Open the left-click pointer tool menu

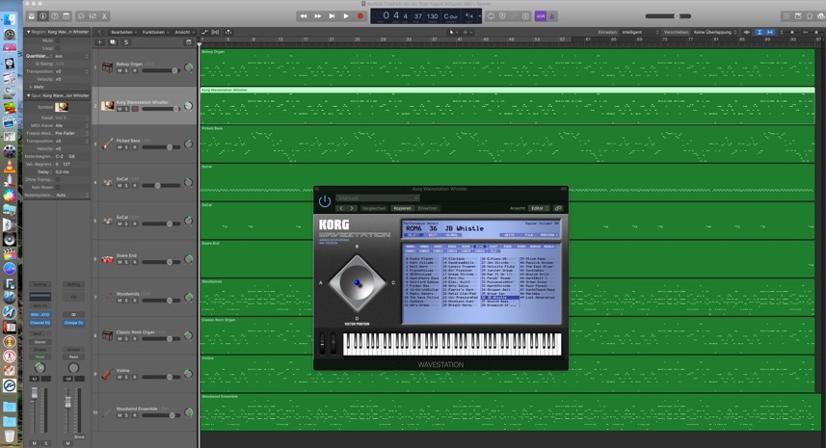coord(452,32)
